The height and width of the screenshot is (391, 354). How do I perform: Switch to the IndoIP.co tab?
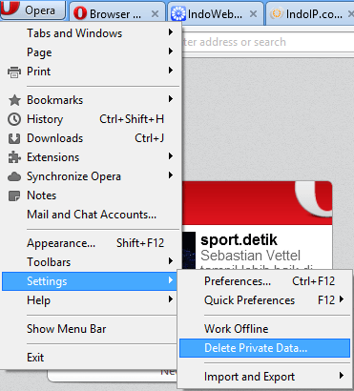[x=310, y=13]
